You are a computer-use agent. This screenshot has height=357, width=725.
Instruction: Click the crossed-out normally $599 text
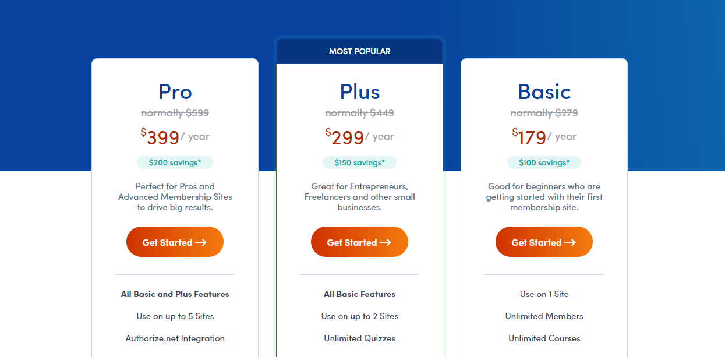[175, 113]
